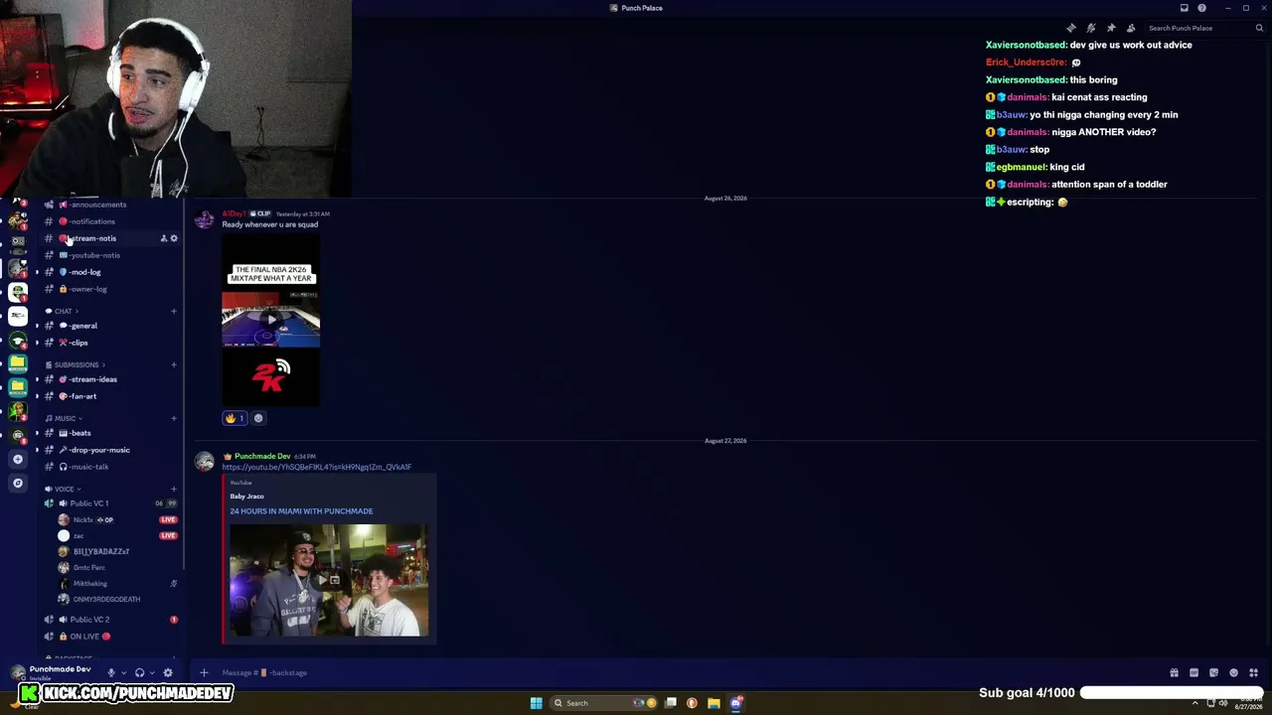The height and width of the screenshot is (715, 1272).
Task: Select user Mikthekíng in voice channel
Action: click(x=90, y=583)
